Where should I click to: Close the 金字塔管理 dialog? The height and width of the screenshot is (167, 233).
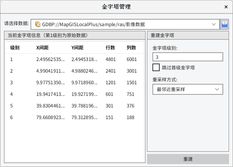tap(226, 7)
